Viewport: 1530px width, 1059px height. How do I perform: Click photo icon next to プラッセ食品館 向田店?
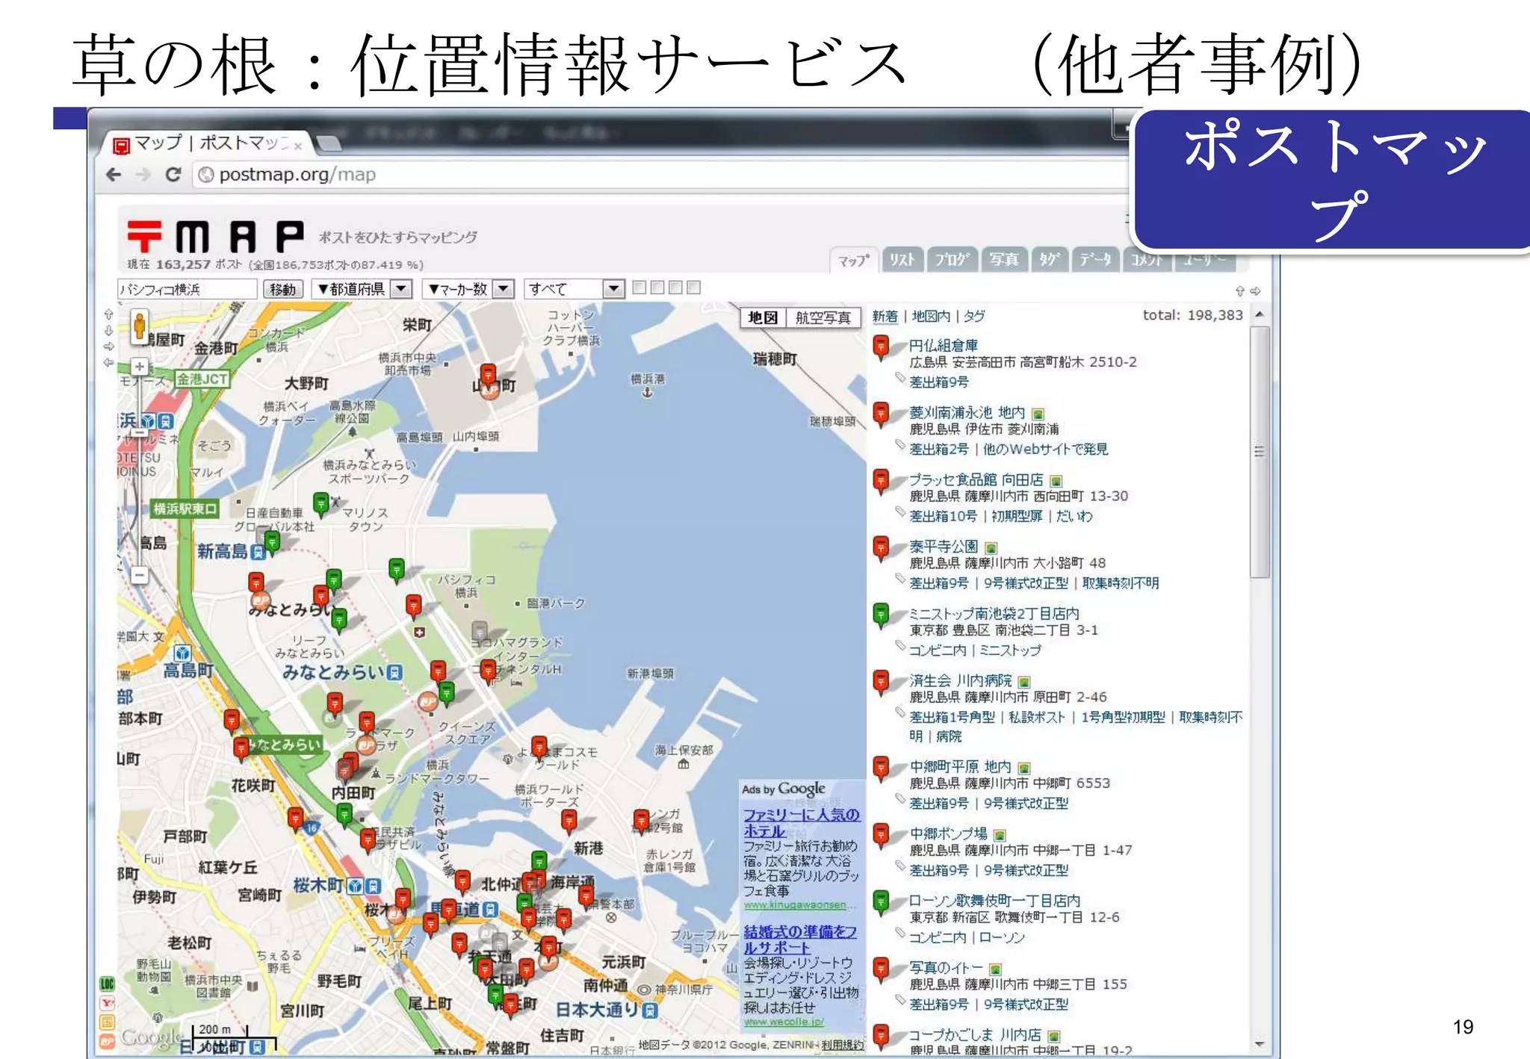[1056, 481]
